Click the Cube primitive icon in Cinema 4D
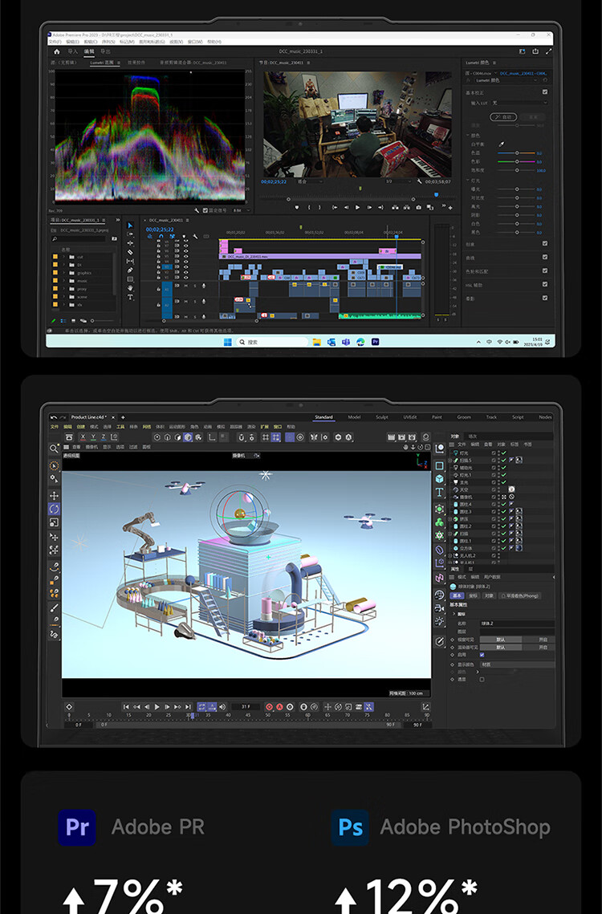This screenshot has height=914, width=602. click(440, 478)
